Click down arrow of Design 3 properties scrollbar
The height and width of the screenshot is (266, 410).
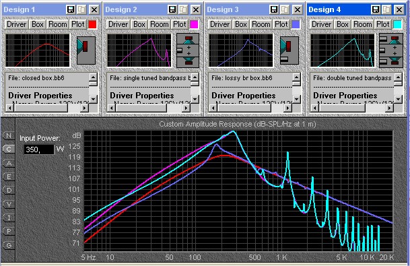[296, 99]
